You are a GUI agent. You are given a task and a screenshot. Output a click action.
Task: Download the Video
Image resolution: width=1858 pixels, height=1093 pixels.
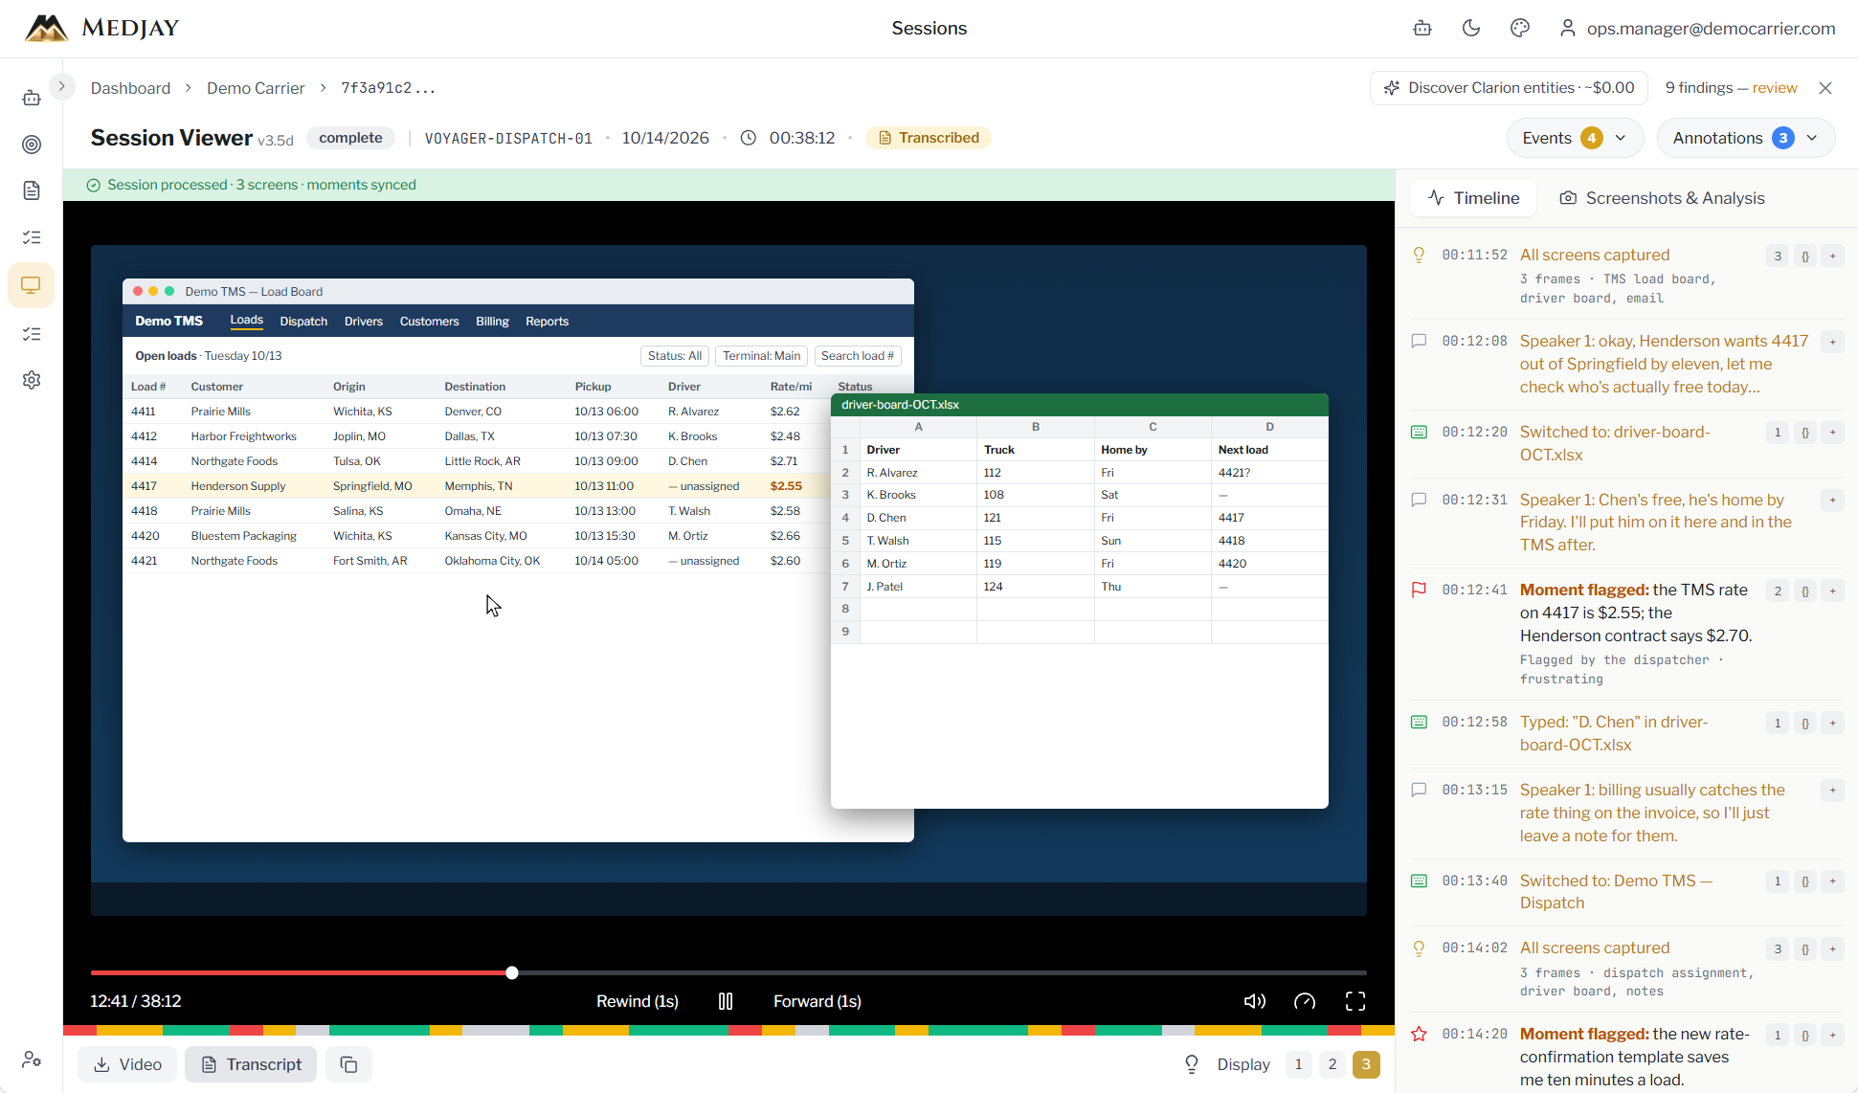127,1064
